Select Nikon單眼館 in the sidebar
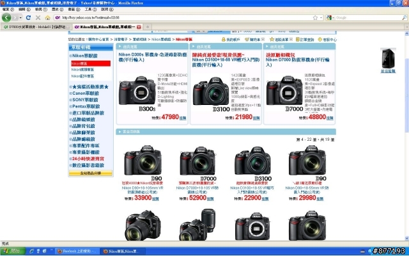Screen dimensions: 409x256 85,56
